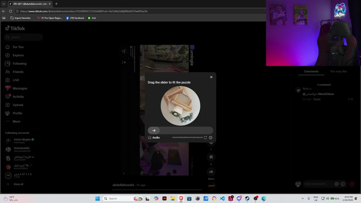The height and width of the screenshot is (203, 361).
Task: Open a new browser tab
Action: click(56, 4)
